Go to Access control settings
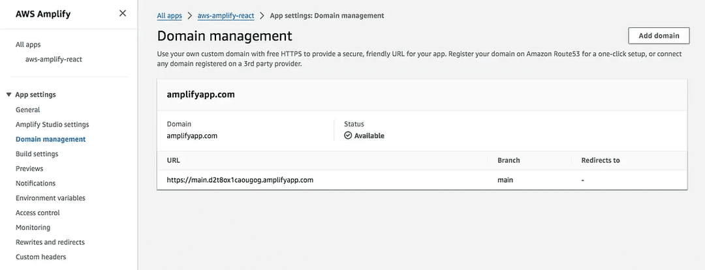 tap(38, 213)
